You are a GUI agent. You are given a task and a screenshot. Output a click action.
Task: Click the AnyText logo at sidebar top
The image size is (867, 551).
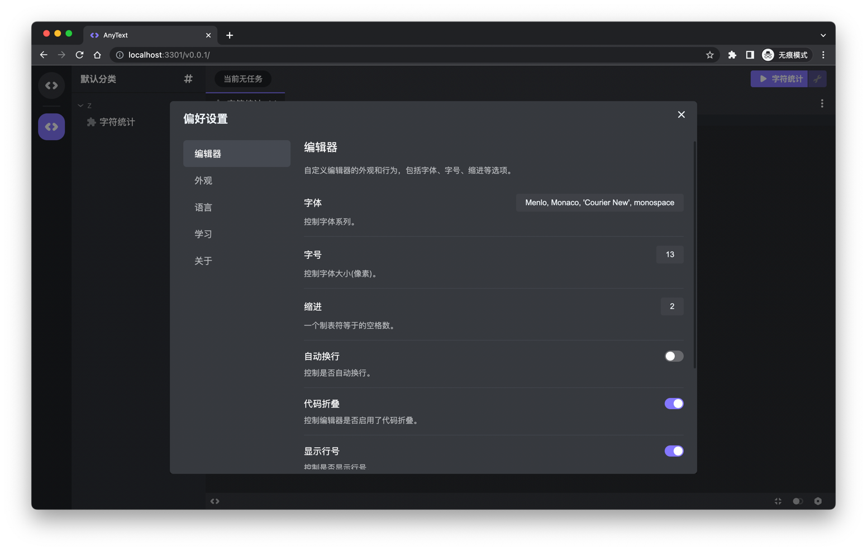click(51, 85)
